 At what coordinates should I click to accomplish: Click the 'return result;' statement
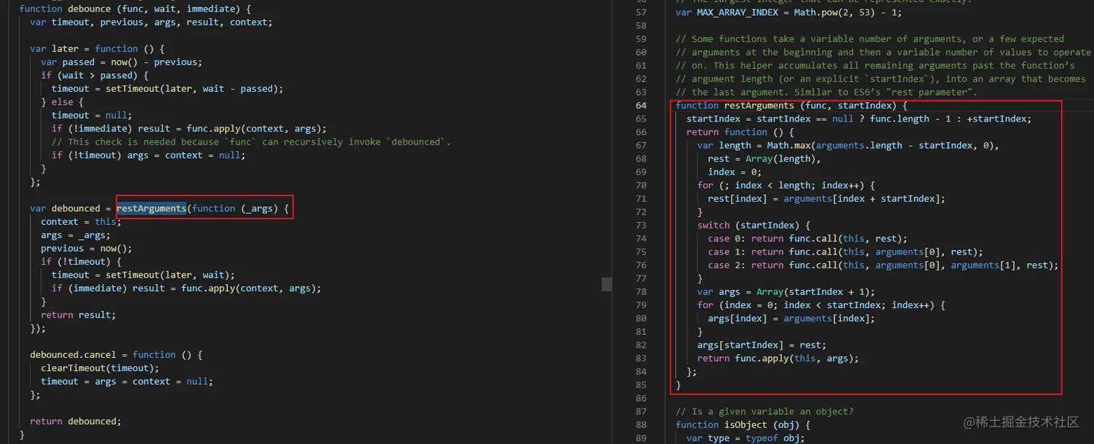tap(78, 315)
